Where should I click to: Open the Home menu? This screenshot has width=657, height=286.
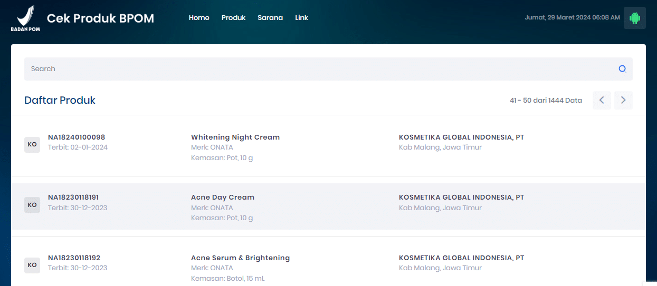(199, 18)
